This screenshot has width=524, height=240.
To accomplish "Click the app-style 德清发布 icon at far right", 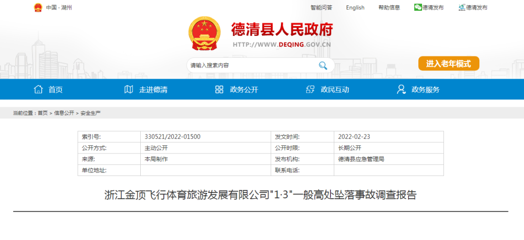I will click(x=462, y=7).
